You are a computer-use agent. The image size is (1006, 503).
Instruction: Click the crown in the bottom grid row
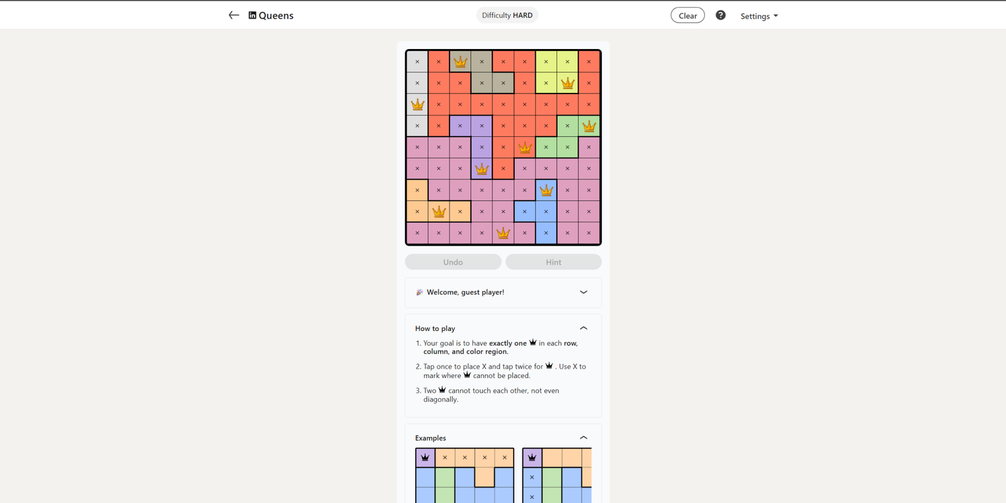click(x=503, y=233)
